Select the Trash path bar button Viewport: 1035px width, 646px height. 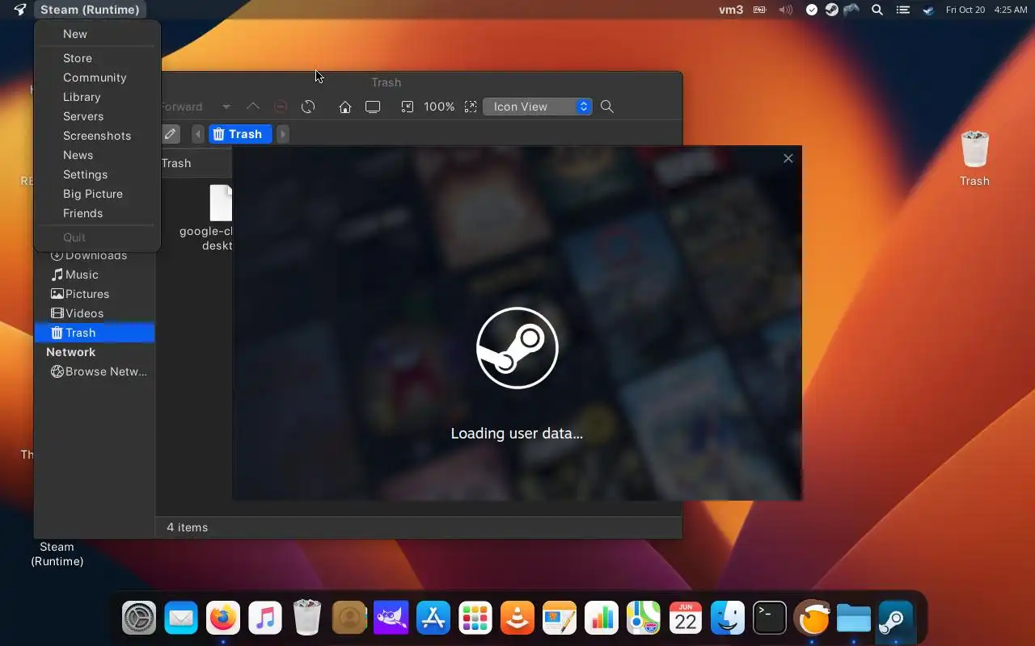tap(241, 134)
